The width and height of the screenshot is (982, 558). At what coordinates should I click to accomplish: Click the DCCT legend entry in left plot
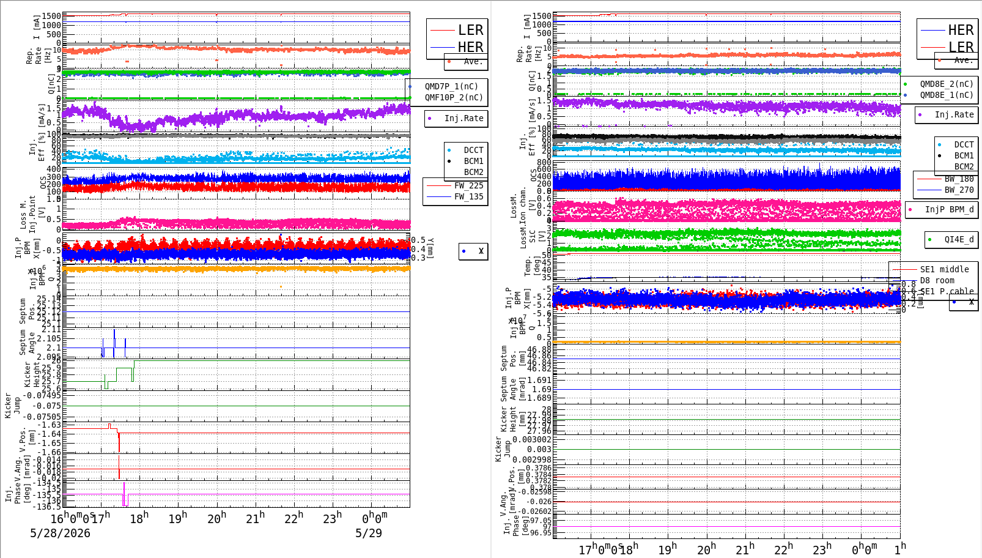(x=473, y=150)
